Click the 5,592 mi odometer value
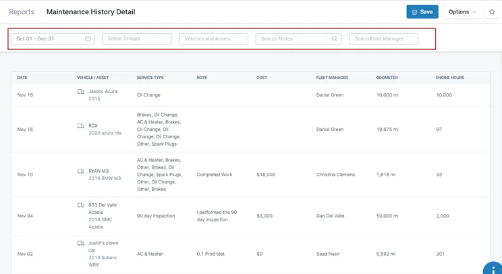Screen dimensions: 502x274 (x=386, y=254)
